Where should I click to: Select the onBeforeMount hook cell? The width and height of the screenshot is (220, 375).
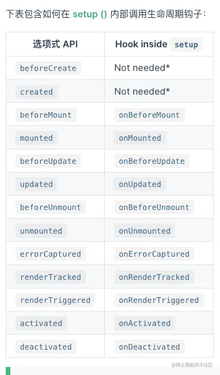click(149, 115)
